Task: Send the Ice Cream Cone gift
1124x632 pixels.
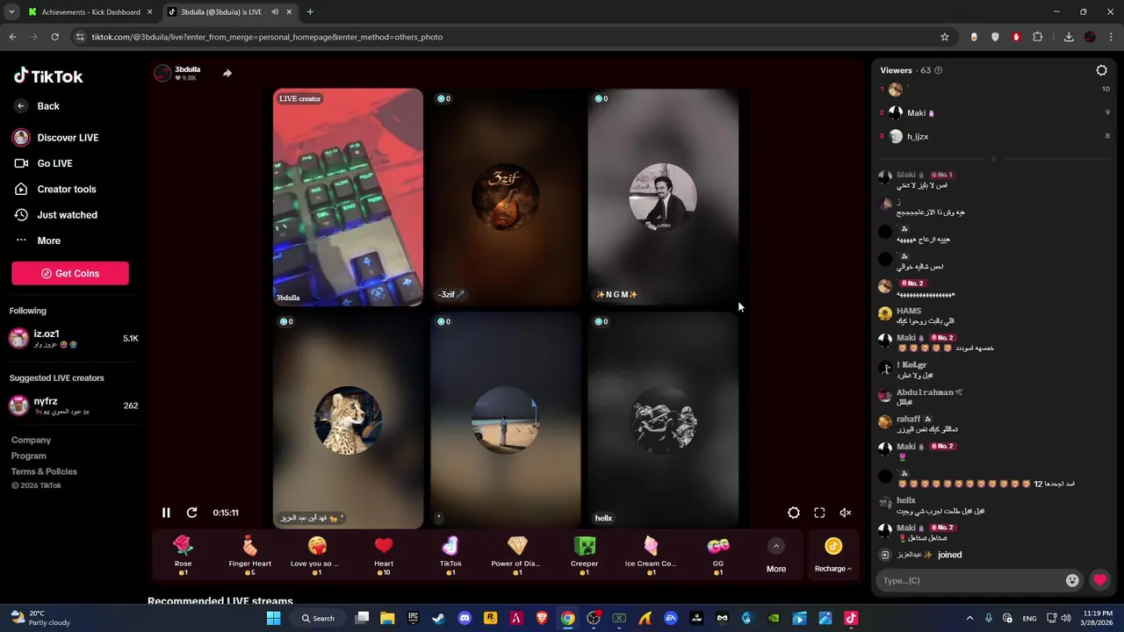Action: (x=651, y=556)
